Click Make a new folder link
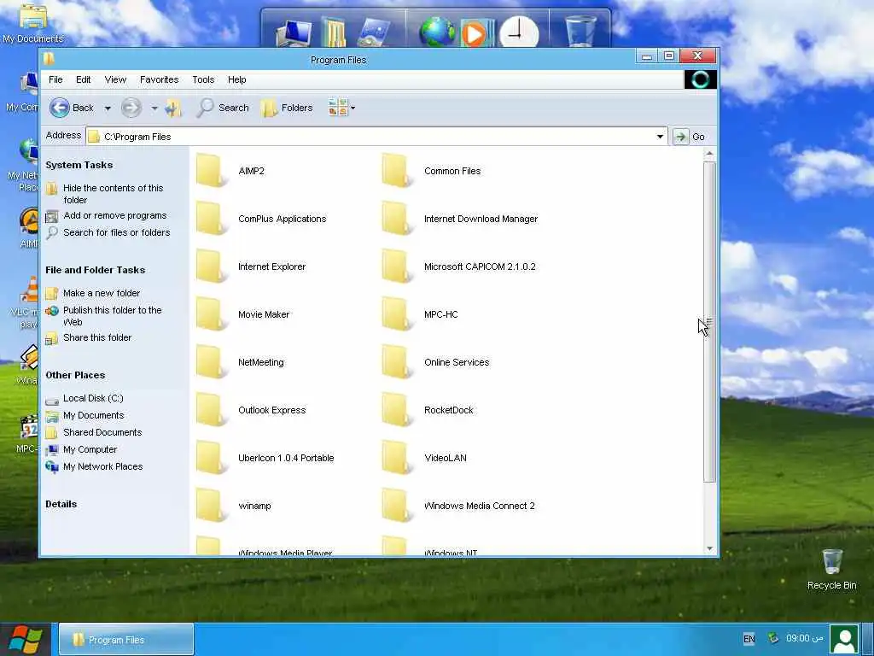This screenshot has height=656, width=874. 102,293
